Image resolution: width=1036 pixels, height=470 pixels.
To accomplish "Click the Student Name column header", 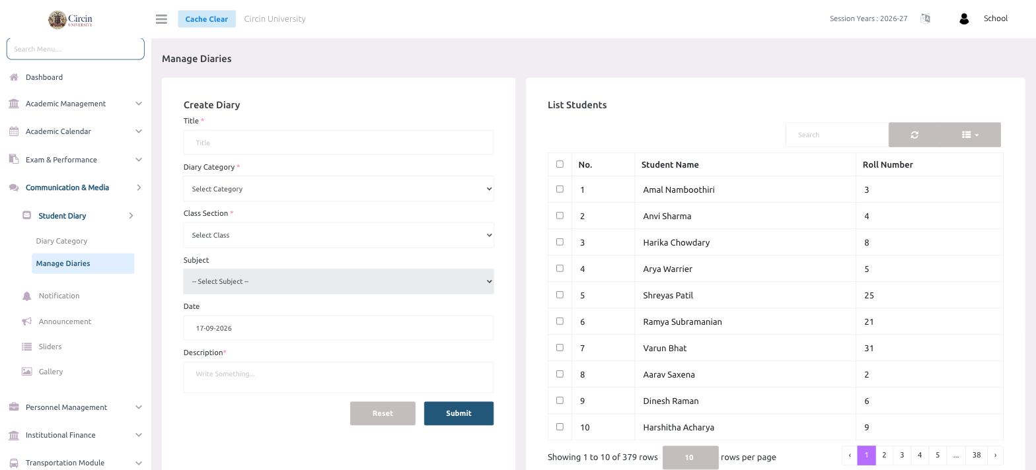I will tap(745, 164).
